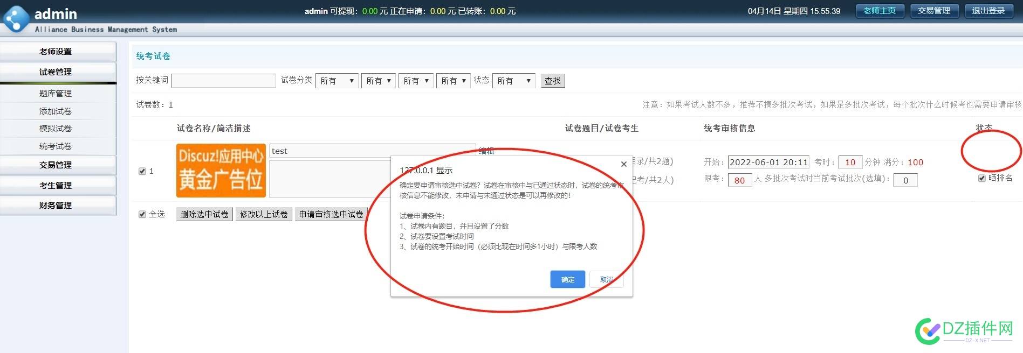Click the admin logo icon
The height and width of the screenshot is (353, 1023).
click(16, 19)
